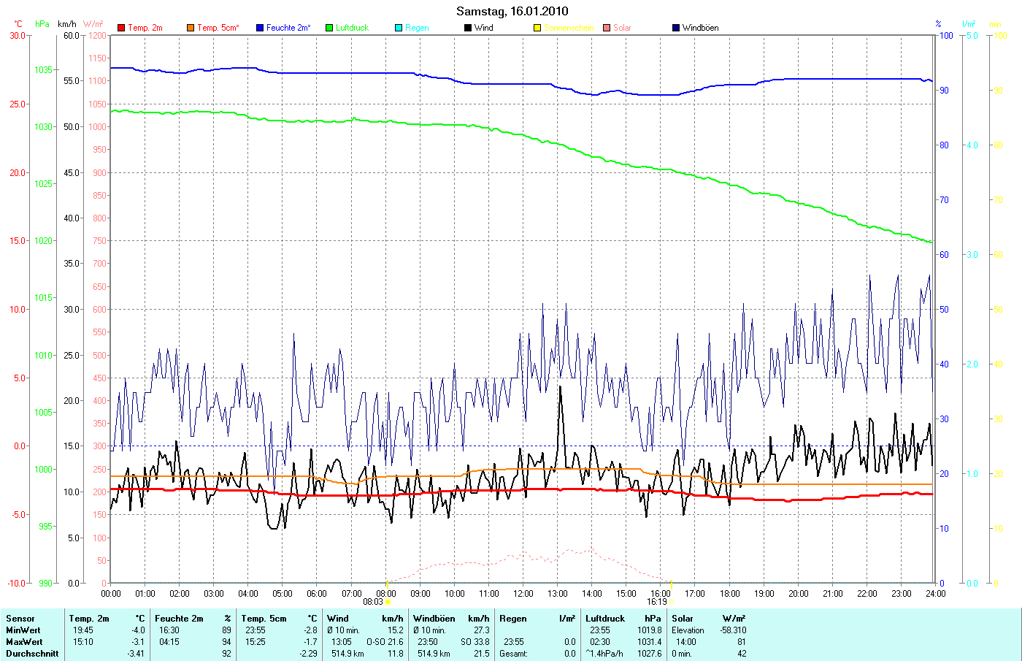Screen dimensions: 1022x661
Task: Click the Luftdruck column header in table
Action: tap(605, 619)
